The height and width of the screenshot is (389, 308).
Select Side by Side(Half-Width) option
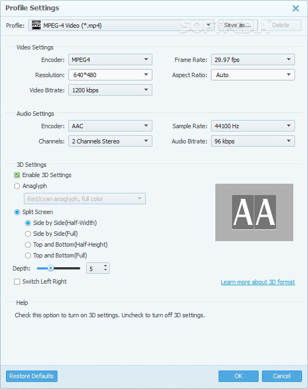coord(28,223)
